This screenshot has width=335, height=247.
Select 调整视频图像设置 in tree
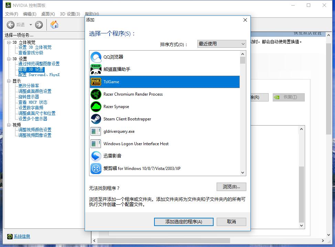click(35, 135)
